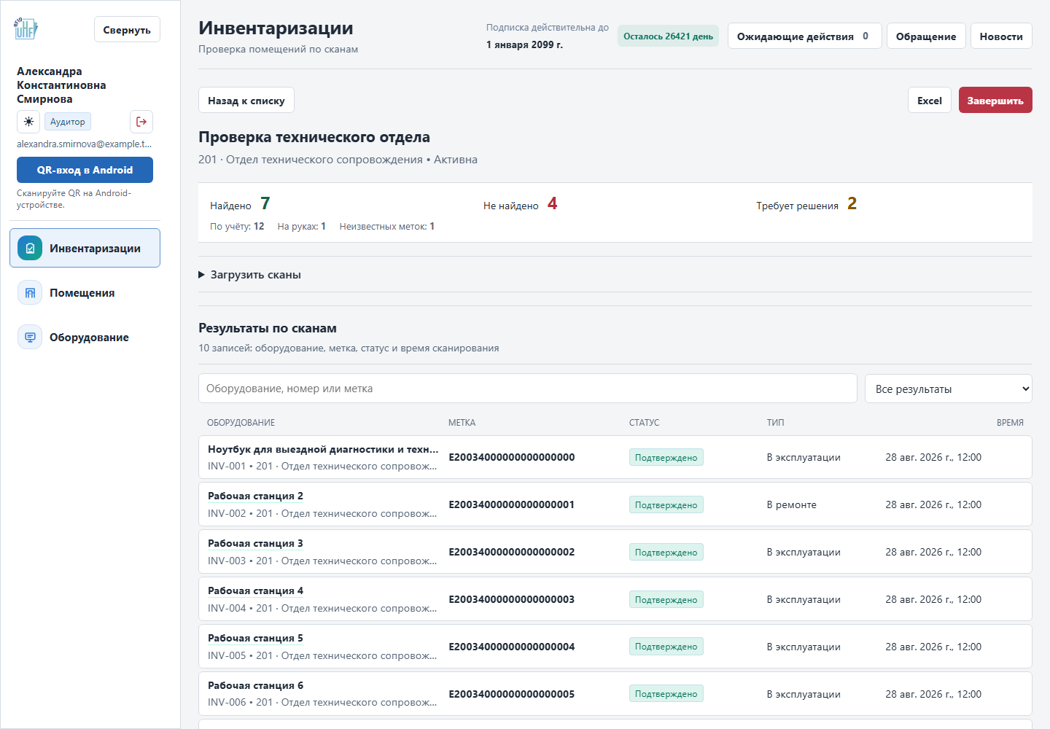The width and height of the screenshot is (1050, 729).
Task: Export results to Excel
Action: coord(930,101)
